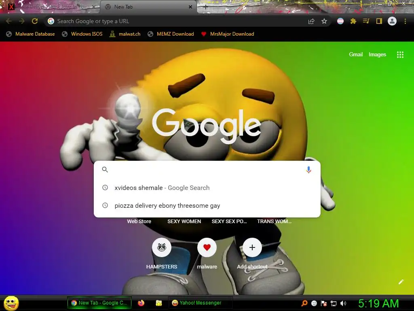Open the media control playlist icon
Image resolution: width=414 pixels, height=311 pixels.
click(x=366, y=21)
